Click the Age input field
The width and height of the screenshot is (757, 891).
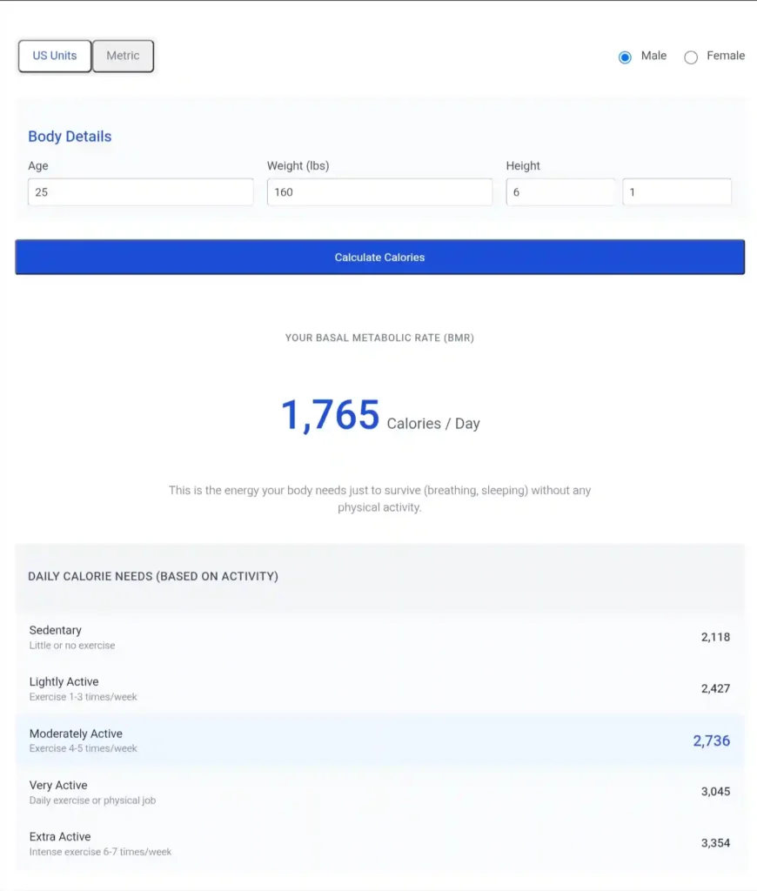coord(141,191)
